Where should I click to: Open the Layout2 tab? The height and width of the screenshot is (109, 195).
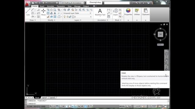coord(52,97)
